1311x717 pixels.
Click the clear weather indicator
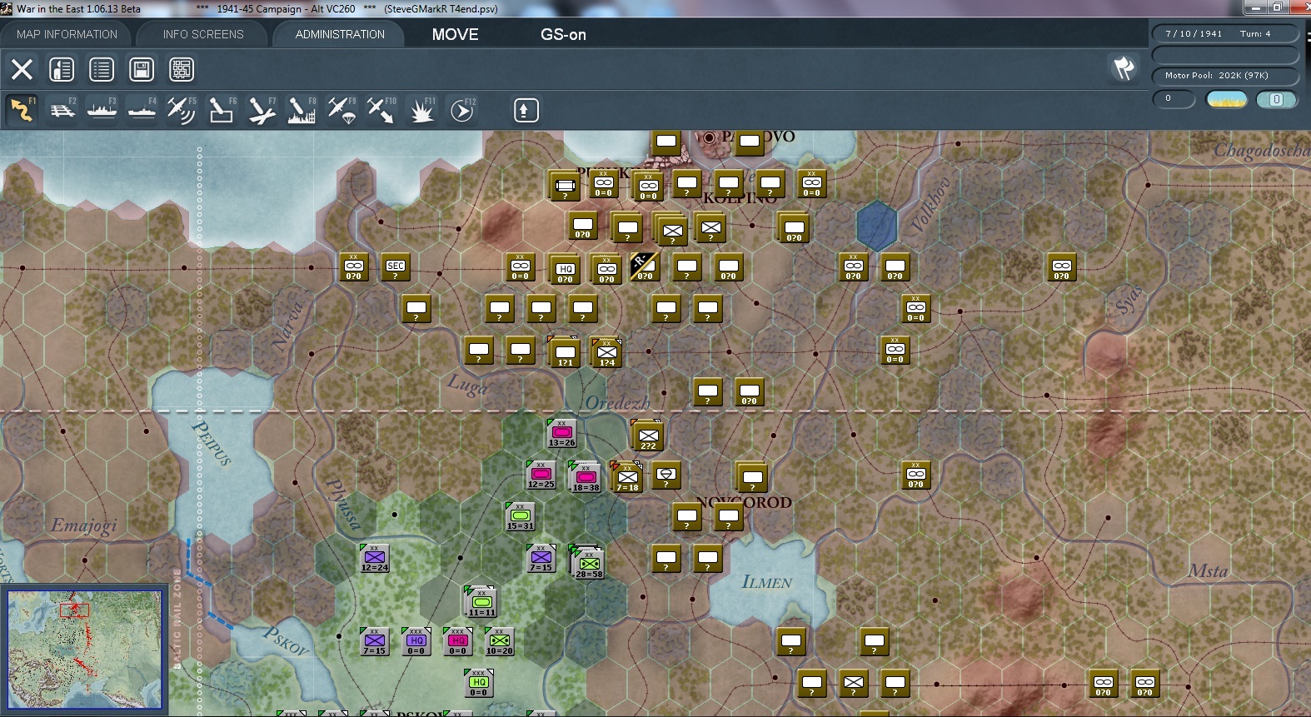tap(1226, 99)
